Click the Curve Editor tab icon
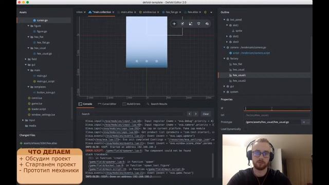This screenshot has height=185, width=329. point(99,104)
